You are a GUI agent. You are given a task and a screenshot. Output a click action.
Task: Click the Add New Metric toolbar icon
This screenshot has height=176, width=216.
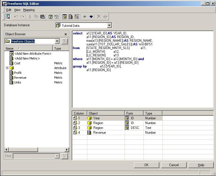(71, 17)
